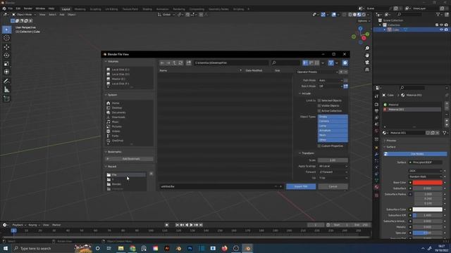Click the viewport pan hand icon

pyautogui.click(x=367, y=56)
